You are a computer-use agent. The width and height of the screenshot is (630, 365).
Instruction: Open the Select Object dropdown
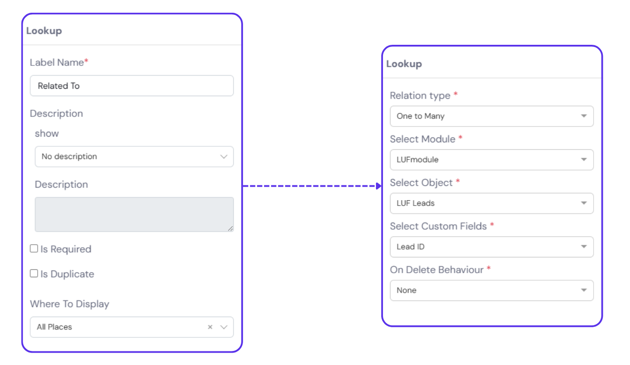491,203
